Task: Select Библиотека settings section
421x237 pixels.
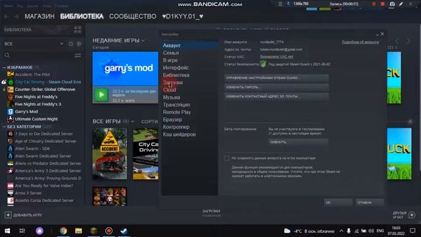Action: click(x=189, y=75)
